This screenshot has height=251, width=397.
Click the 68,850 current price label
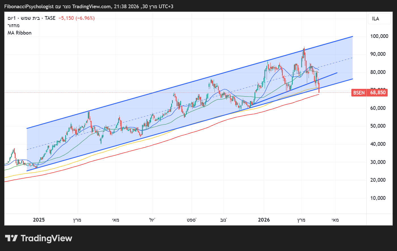(x=378, y=93)
